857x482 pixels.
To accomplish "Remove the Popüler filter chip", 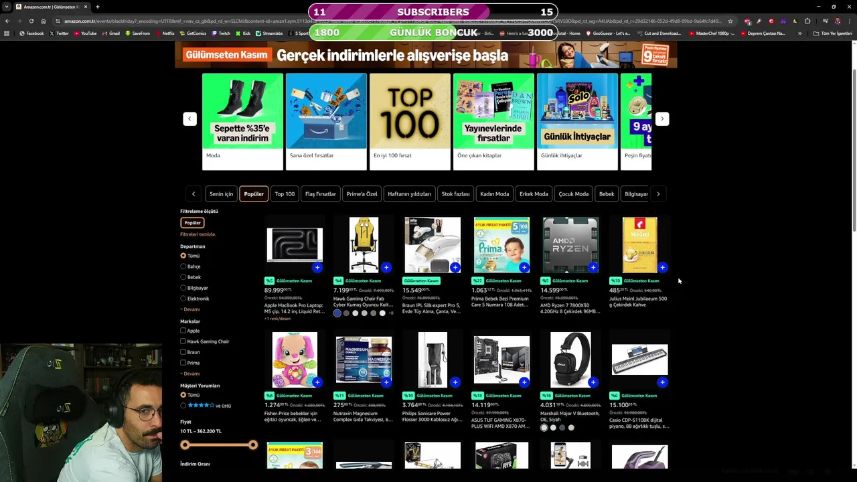I will tap(192, 223).
